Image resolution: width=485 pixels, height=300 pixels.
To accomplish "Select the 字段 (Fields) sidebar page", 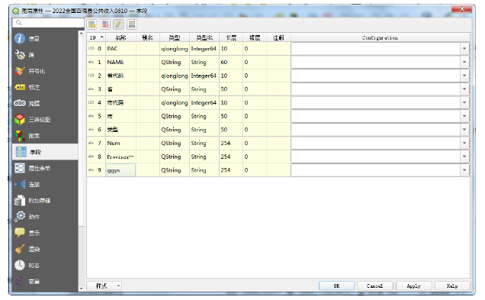I will click(45, 152).
